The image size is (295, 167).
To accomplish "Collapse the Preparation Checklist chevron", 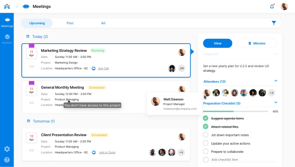I will pos(276,103).
